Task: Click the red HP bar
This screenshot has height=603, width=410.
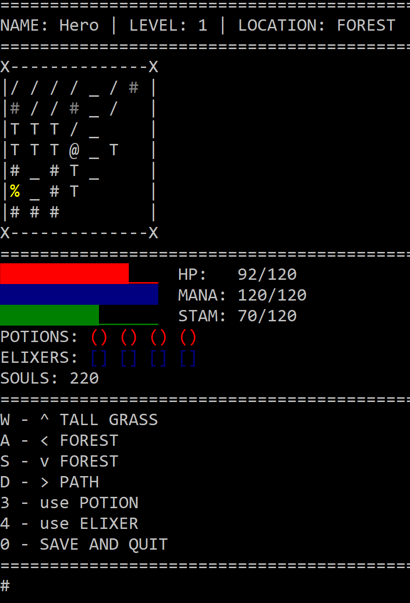Action: (x=65, y=273)
